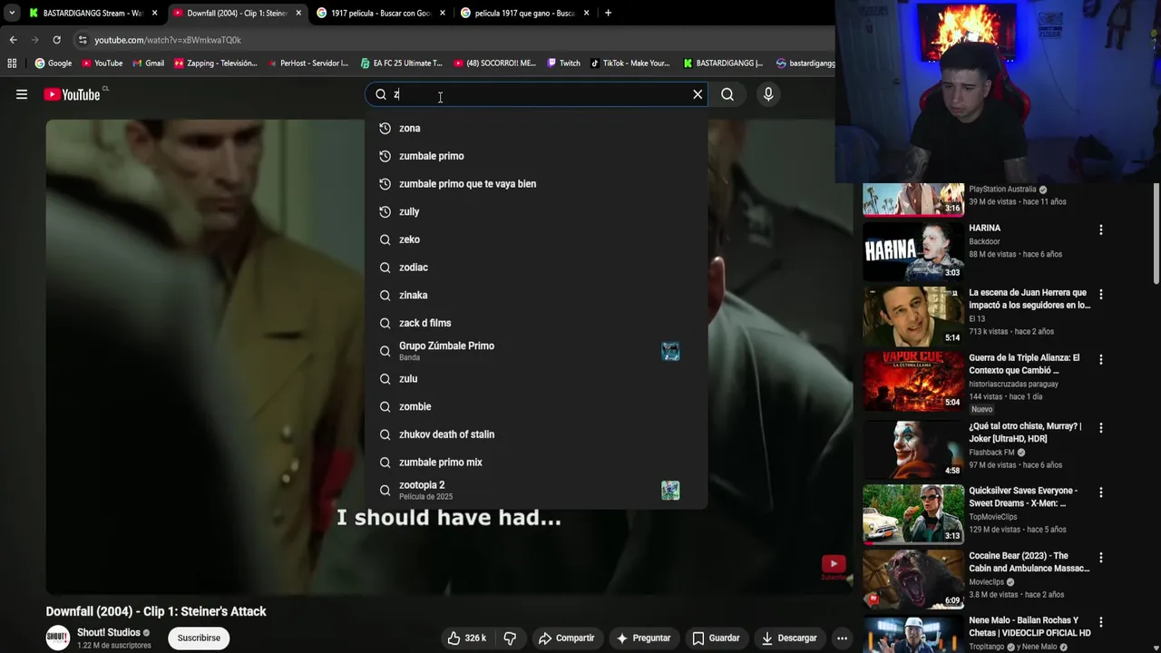The image size is (1161, 653).
Task: Start voice search with the microphone icon
Action: tap(768, 94)
